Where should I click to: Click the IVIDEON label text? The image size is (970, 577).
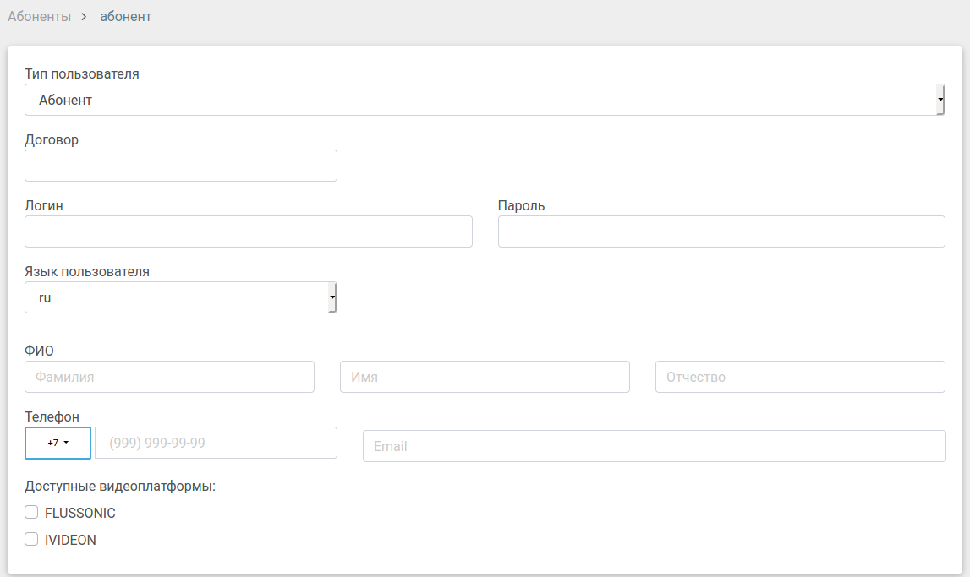click(70, 540)
